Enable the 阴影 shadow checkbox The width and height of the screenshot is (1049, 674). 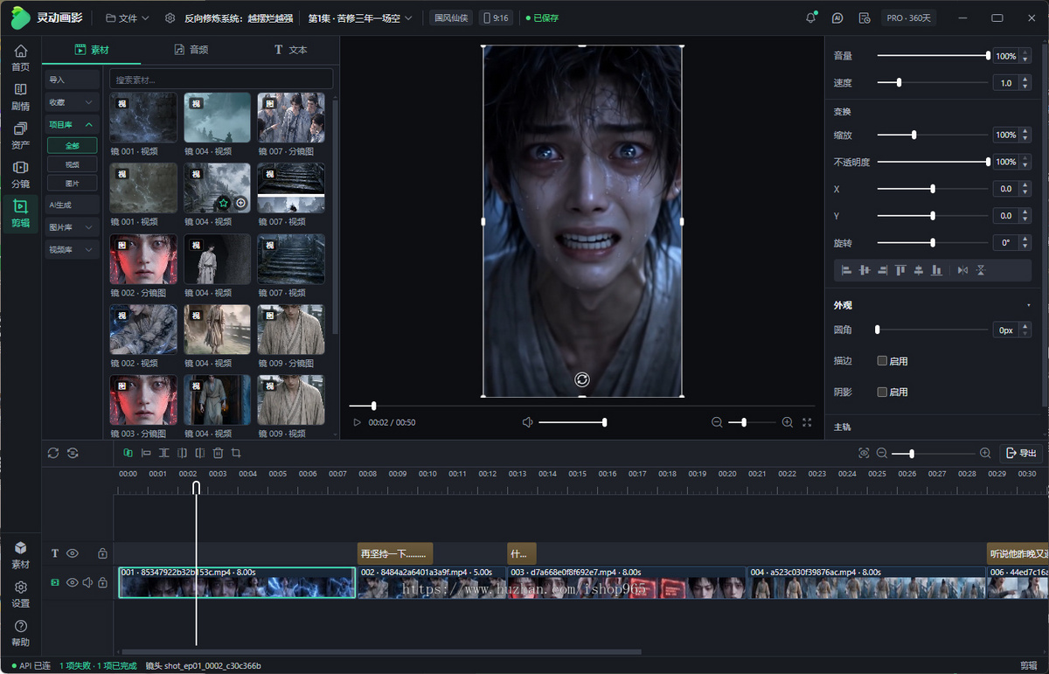click(882, 393)
